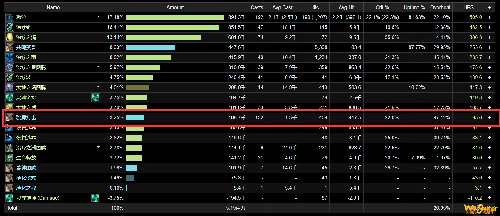Open the 治疗之涌 spell link
500x216 pixels.
(26, 37)
